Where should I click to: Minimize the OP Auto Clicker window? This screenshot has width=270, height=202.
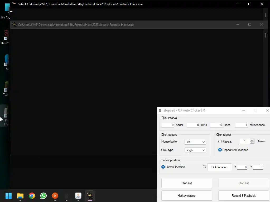243,110
